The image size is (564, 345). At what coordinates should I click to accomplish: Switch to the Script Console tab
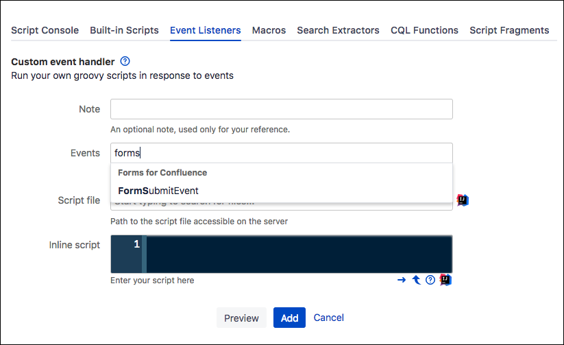[45, 30]
